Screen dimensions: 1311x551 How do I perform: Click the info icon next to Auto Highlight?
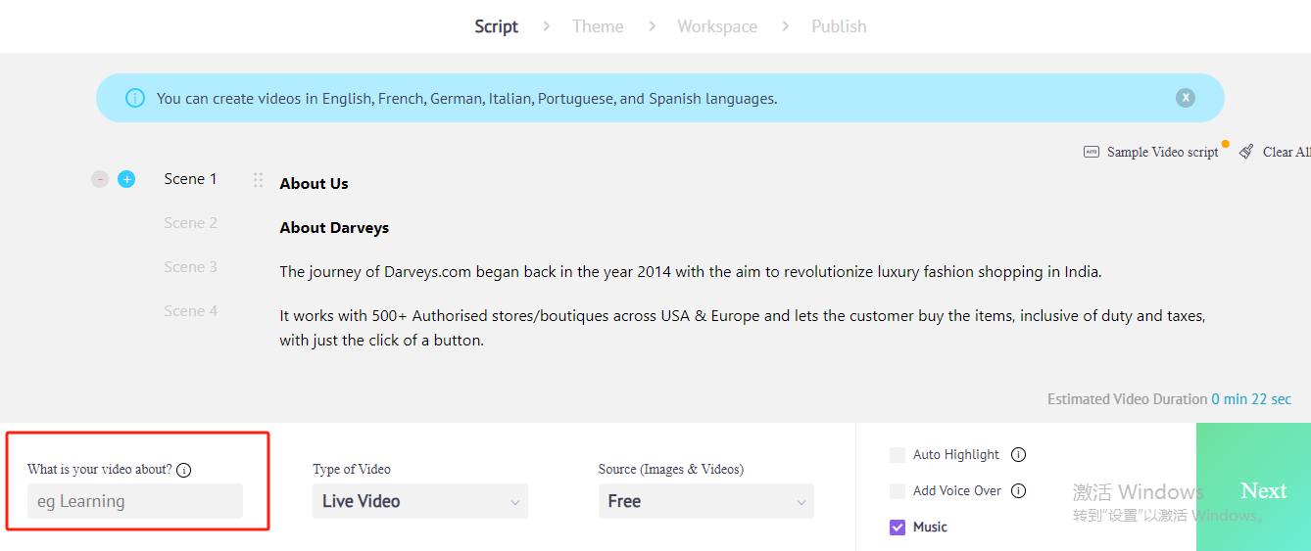coord(1018,454)
